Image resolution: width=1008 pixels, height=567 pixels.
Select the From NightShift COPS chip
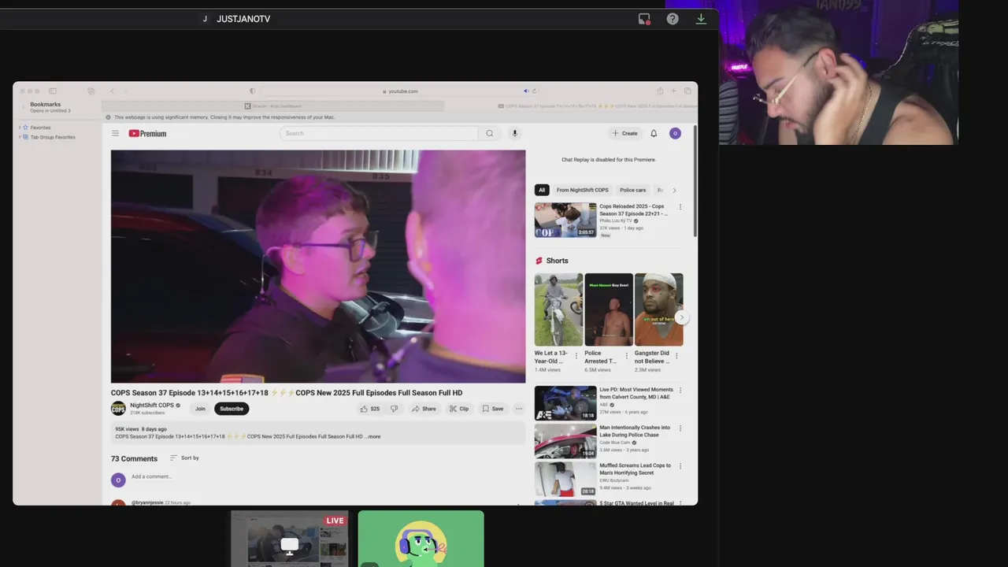[x=582, y=190]
